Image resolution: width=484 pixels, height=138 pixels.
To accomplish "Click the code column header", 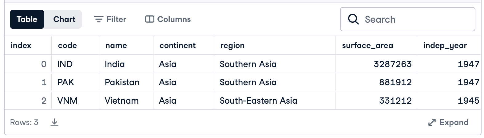I will (x=67, y=46).
